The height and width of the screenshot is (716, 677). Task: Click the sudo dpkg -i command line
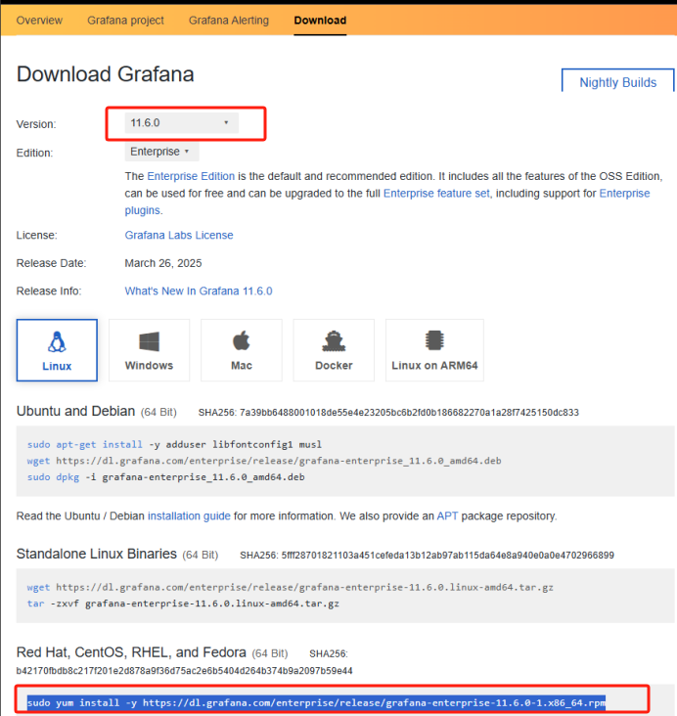pyautogui.click(x=165, y=477)
